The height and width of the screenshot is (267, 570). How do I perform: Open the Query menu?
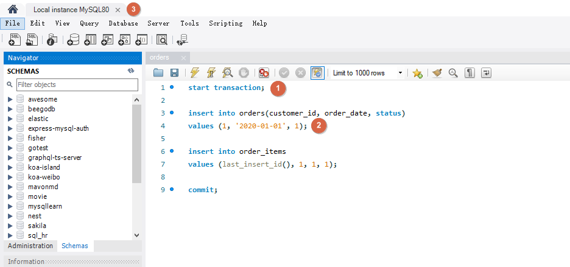pyautogui.click(x=89, y=23)
